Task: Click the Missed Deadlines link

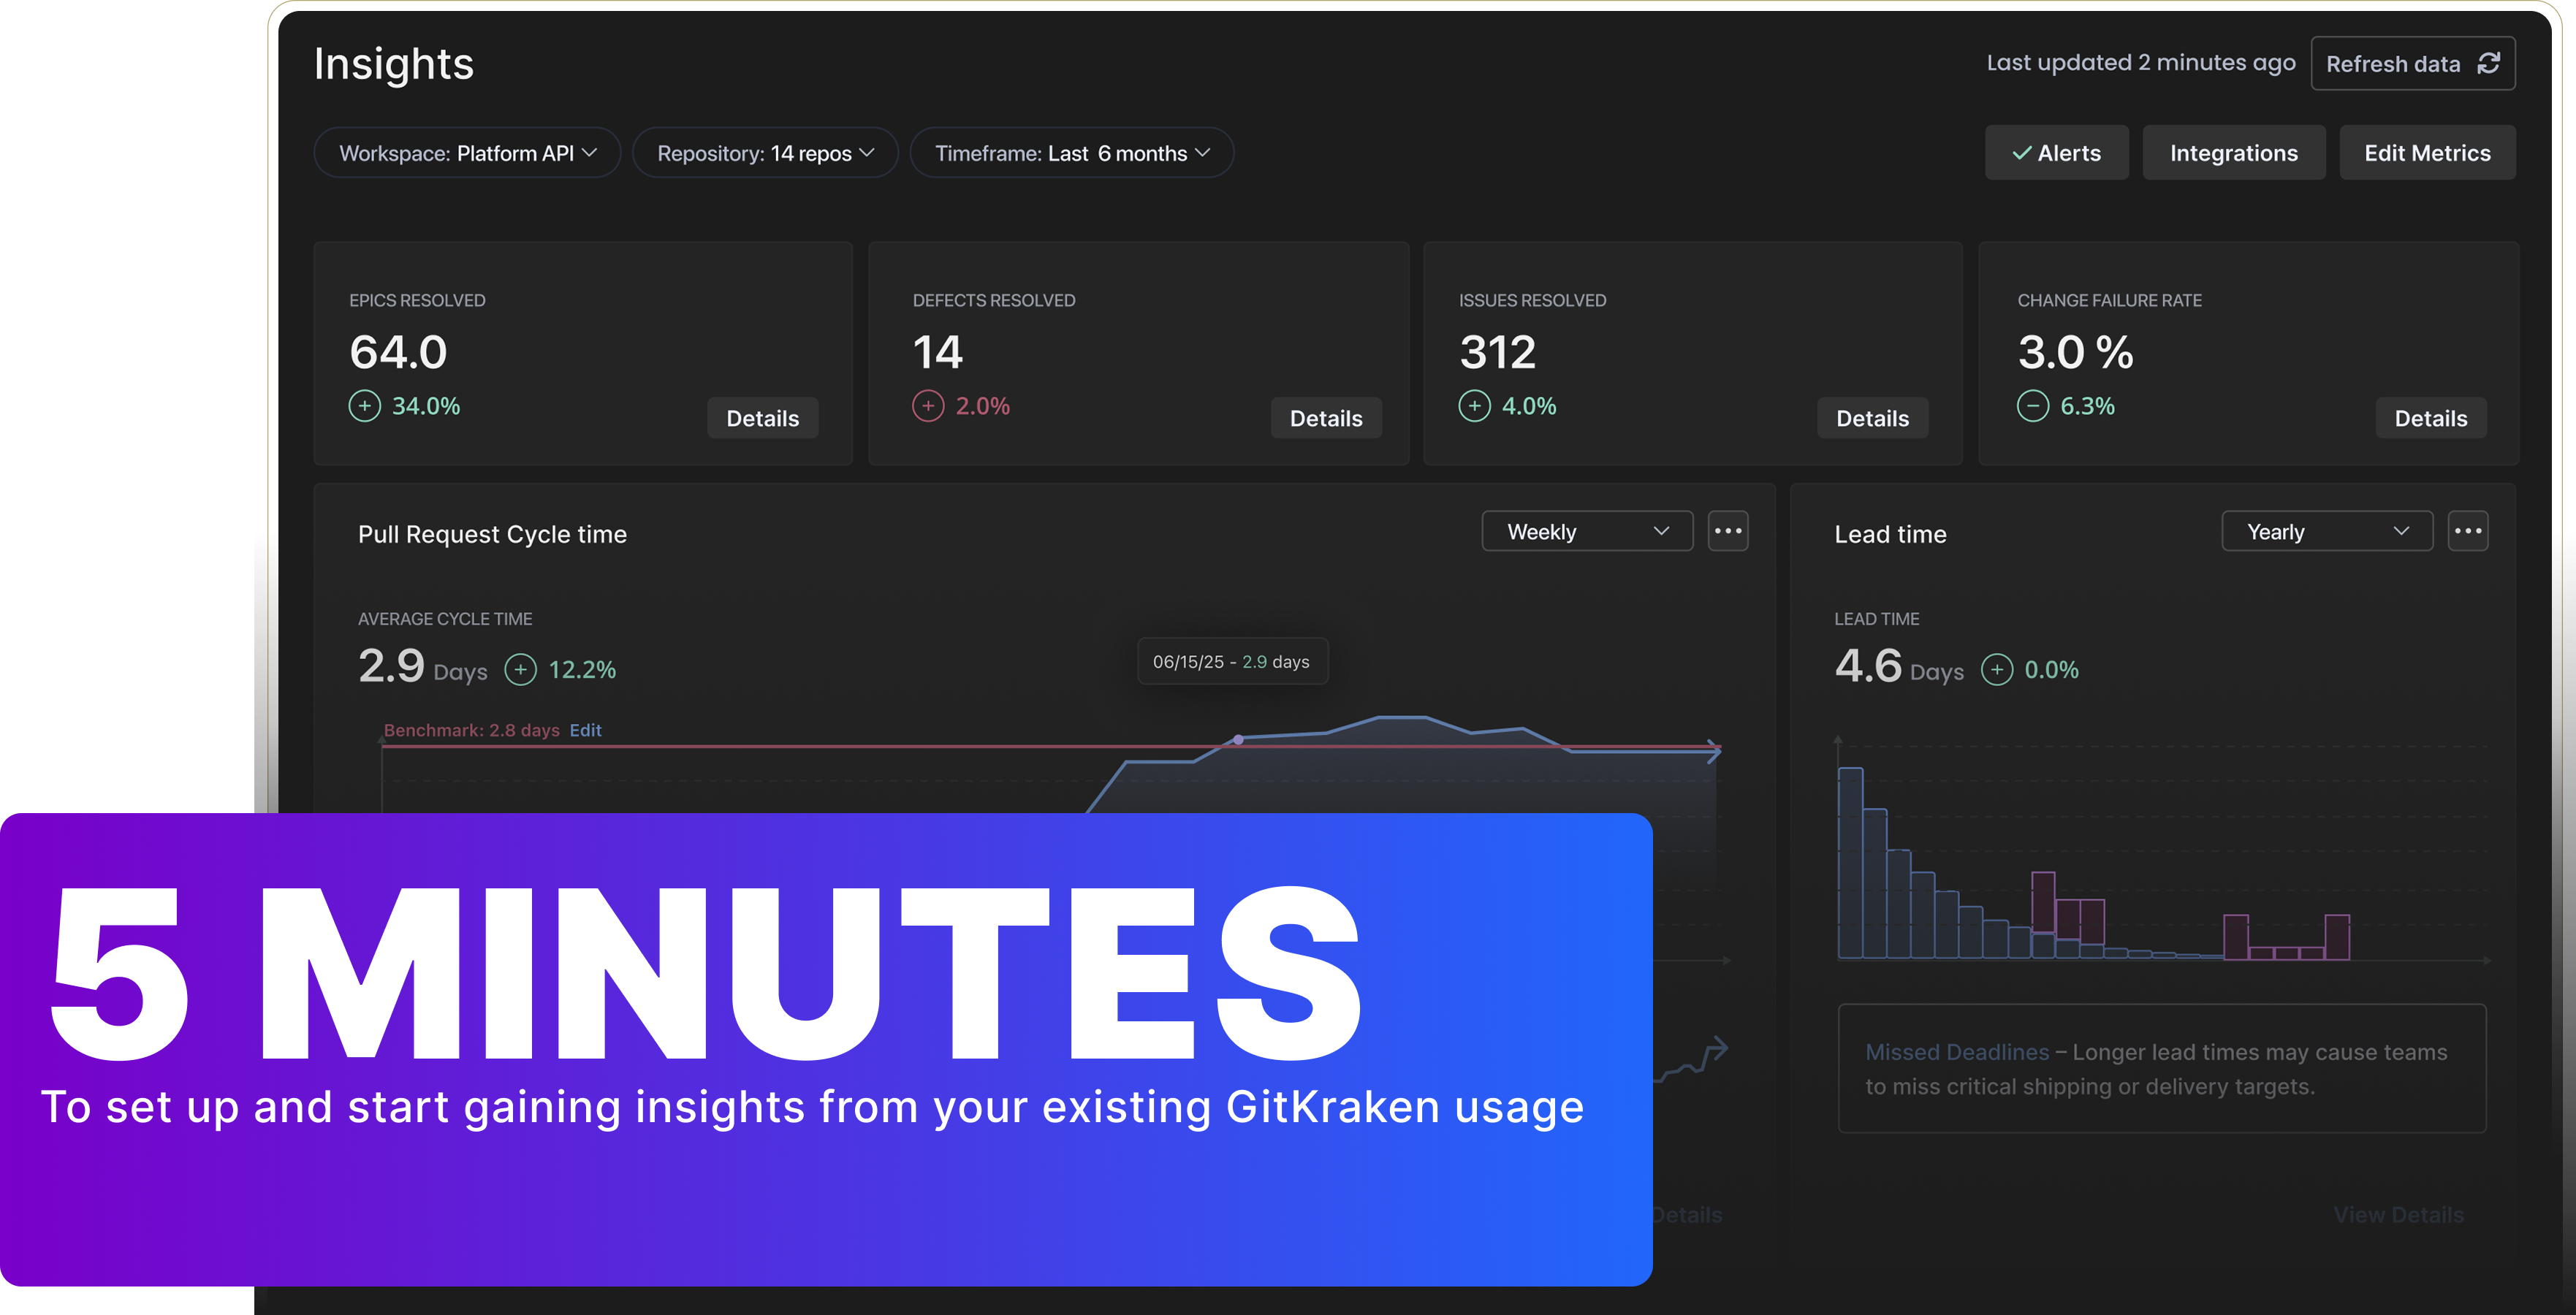Action: click(x=1957, y=1052)
